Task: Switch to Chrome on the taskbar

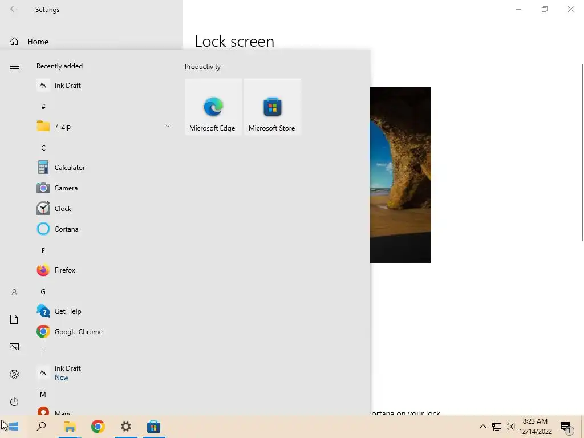Action: click(98, 427)
